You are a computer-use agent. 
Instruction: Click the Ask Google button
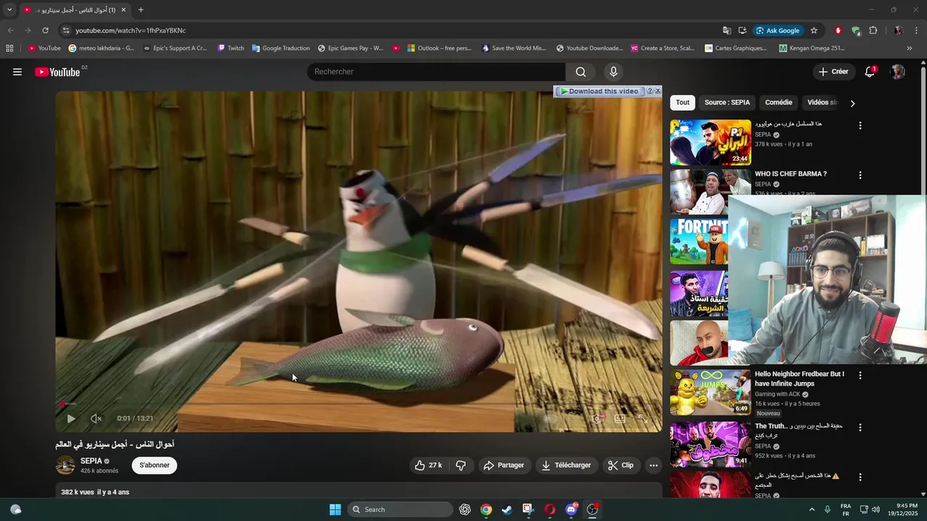point(778,30)
